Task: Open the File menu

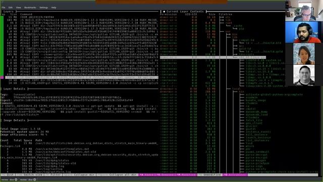Action: point(4,8)
